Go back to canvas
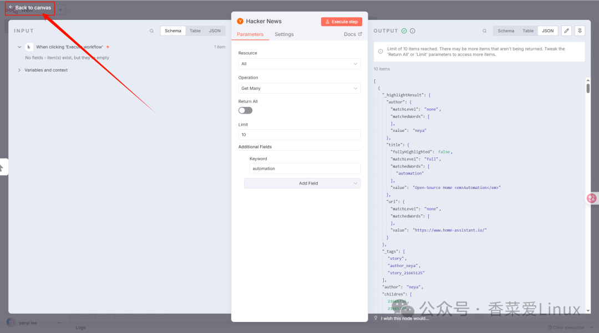The height and width of the screenshot is (333, 599). pyautogui.click(x=30, y=8)
